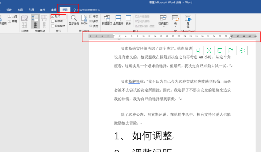
Task: Click the line starting "会被不去尝试的决定所困扰"
Action: click(x=173, y=90)
